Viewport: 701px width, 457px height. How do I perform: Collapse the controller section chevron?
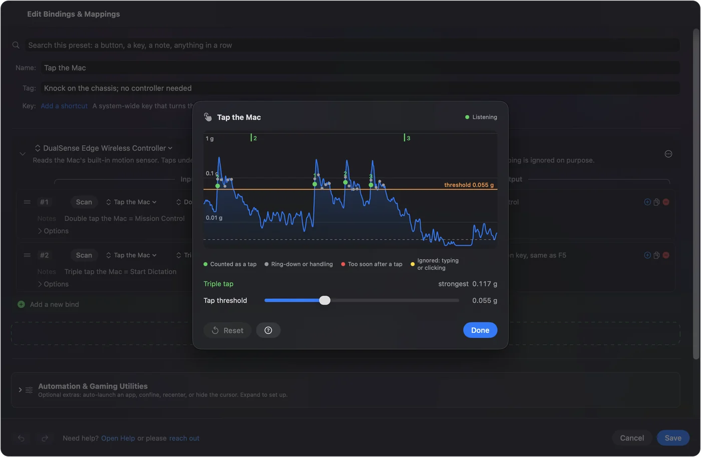(x=23, y=154)
